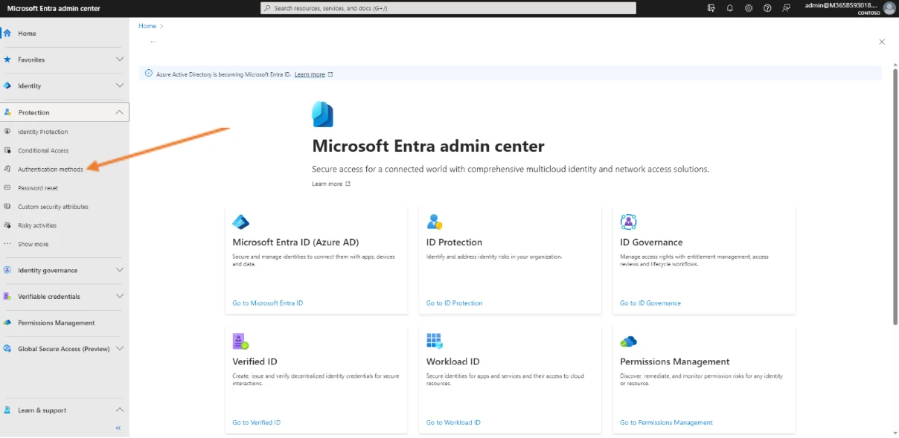899x438 pixels.
Task: Open the feedback icon in header
Action: (787, 8)
